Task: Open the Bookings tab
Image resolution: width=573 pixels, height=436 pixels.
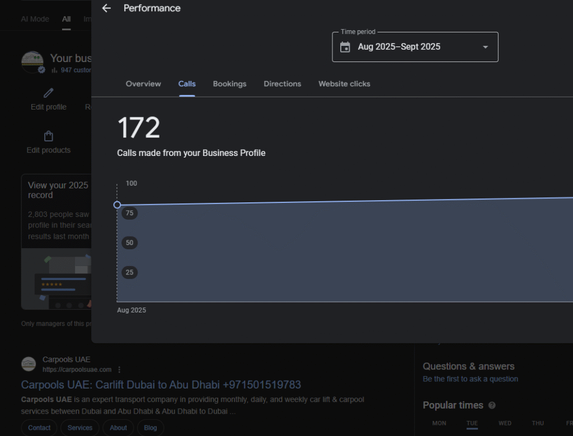Action: coord(229,84)
